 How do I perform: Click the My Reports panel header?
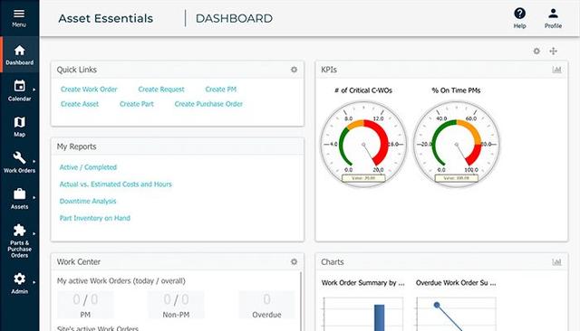pyautogui.click(x=178, y=147)
